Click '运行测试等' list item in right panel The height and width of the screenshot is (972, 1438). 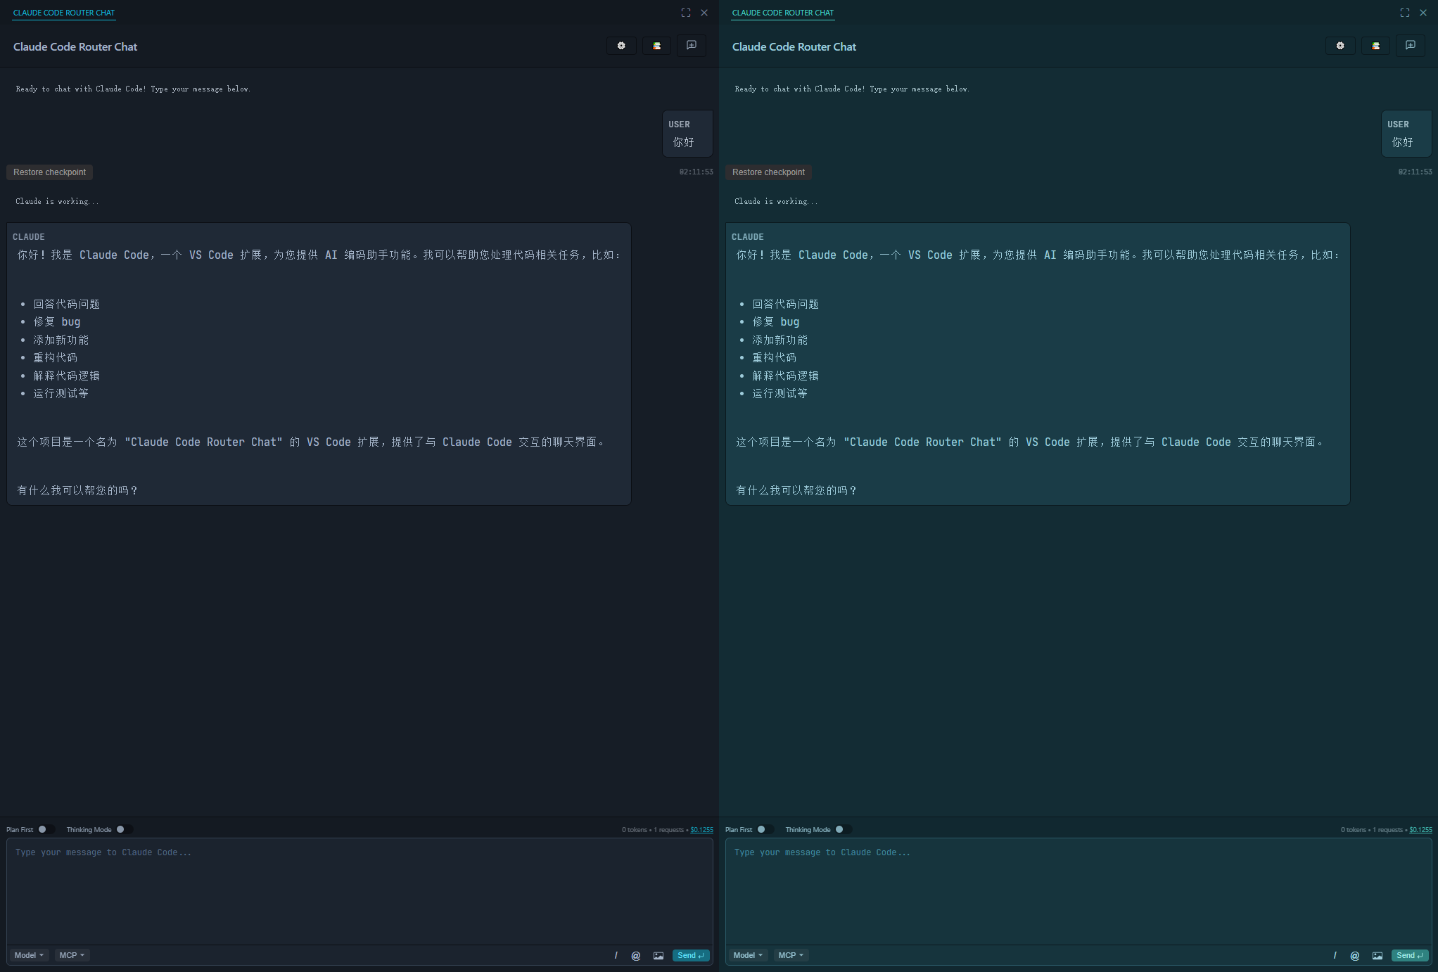coord(780,393)
